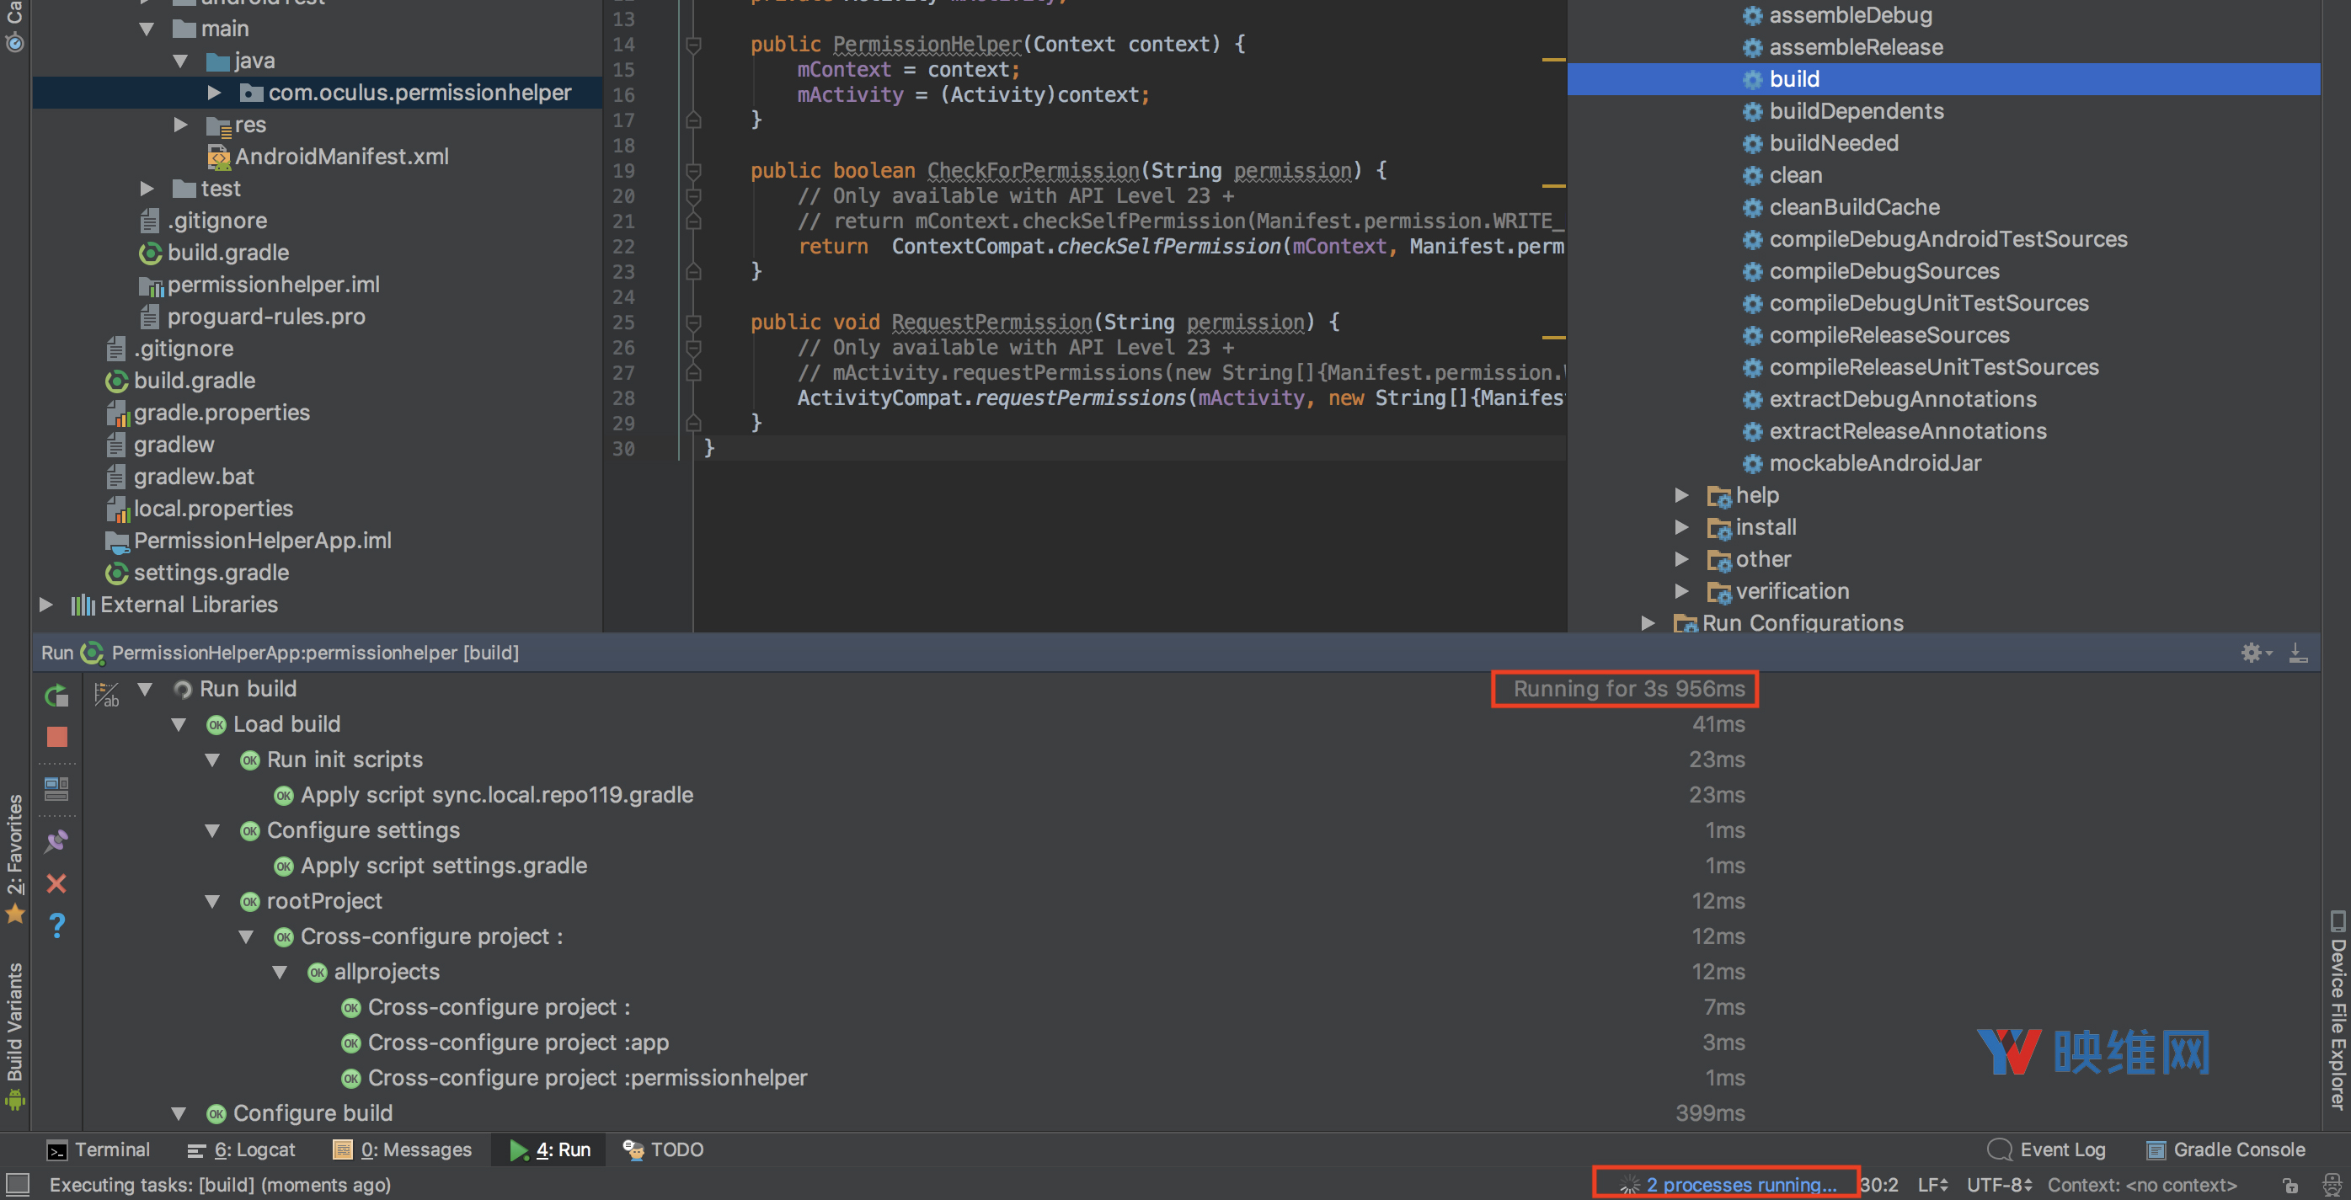Toggle read-only lock icon in status bar
The width and height of the screenshot is (2351, 1200).
coord(2290,1185)
